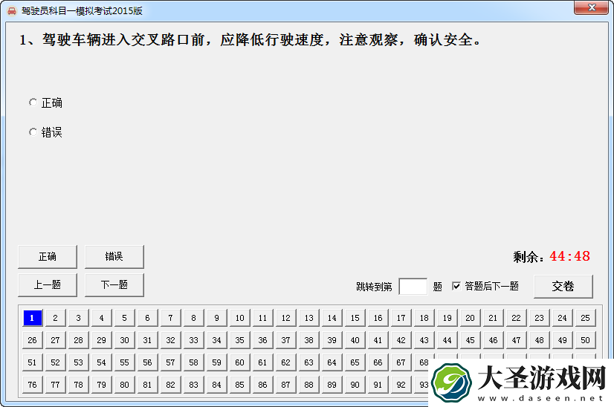The height and width of the screenshot is (407, 614).
Task: Click question text 驾驶车辆进入交叉路口前
Action: (x=123, y=39)
